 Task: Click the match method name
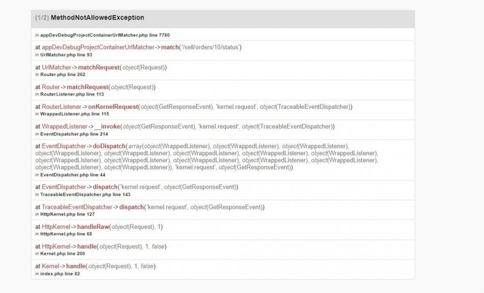(170, 47)
